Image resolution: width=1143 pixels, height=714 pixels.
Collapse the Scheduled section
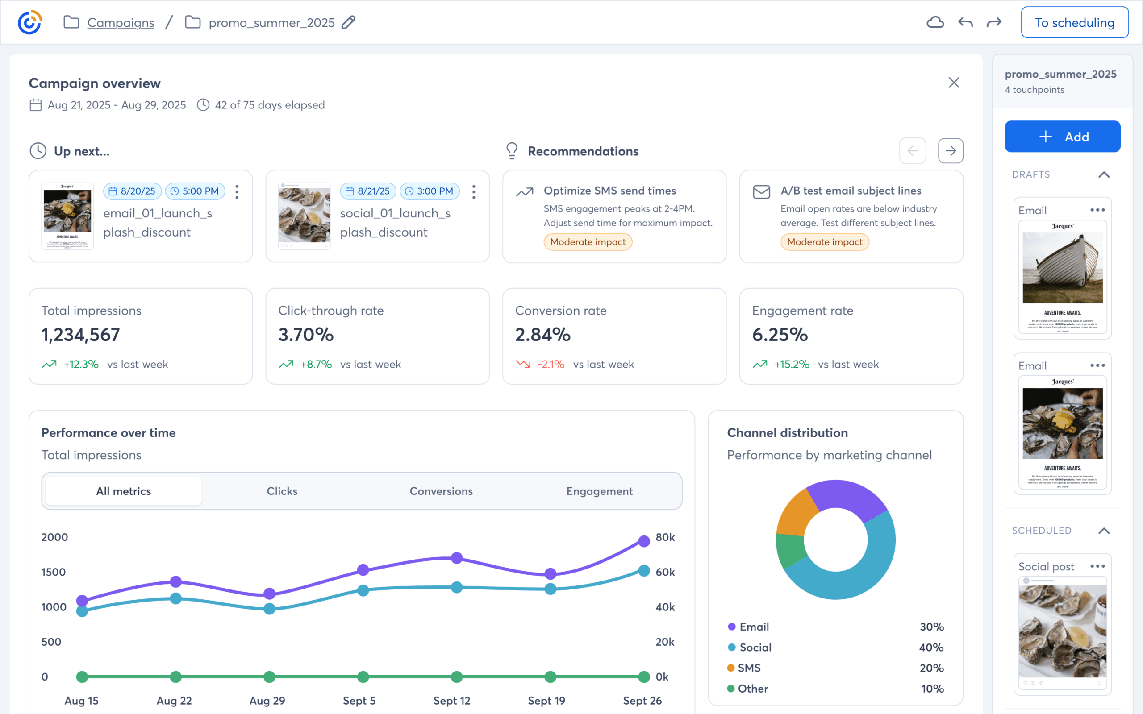pos(1104,531)
